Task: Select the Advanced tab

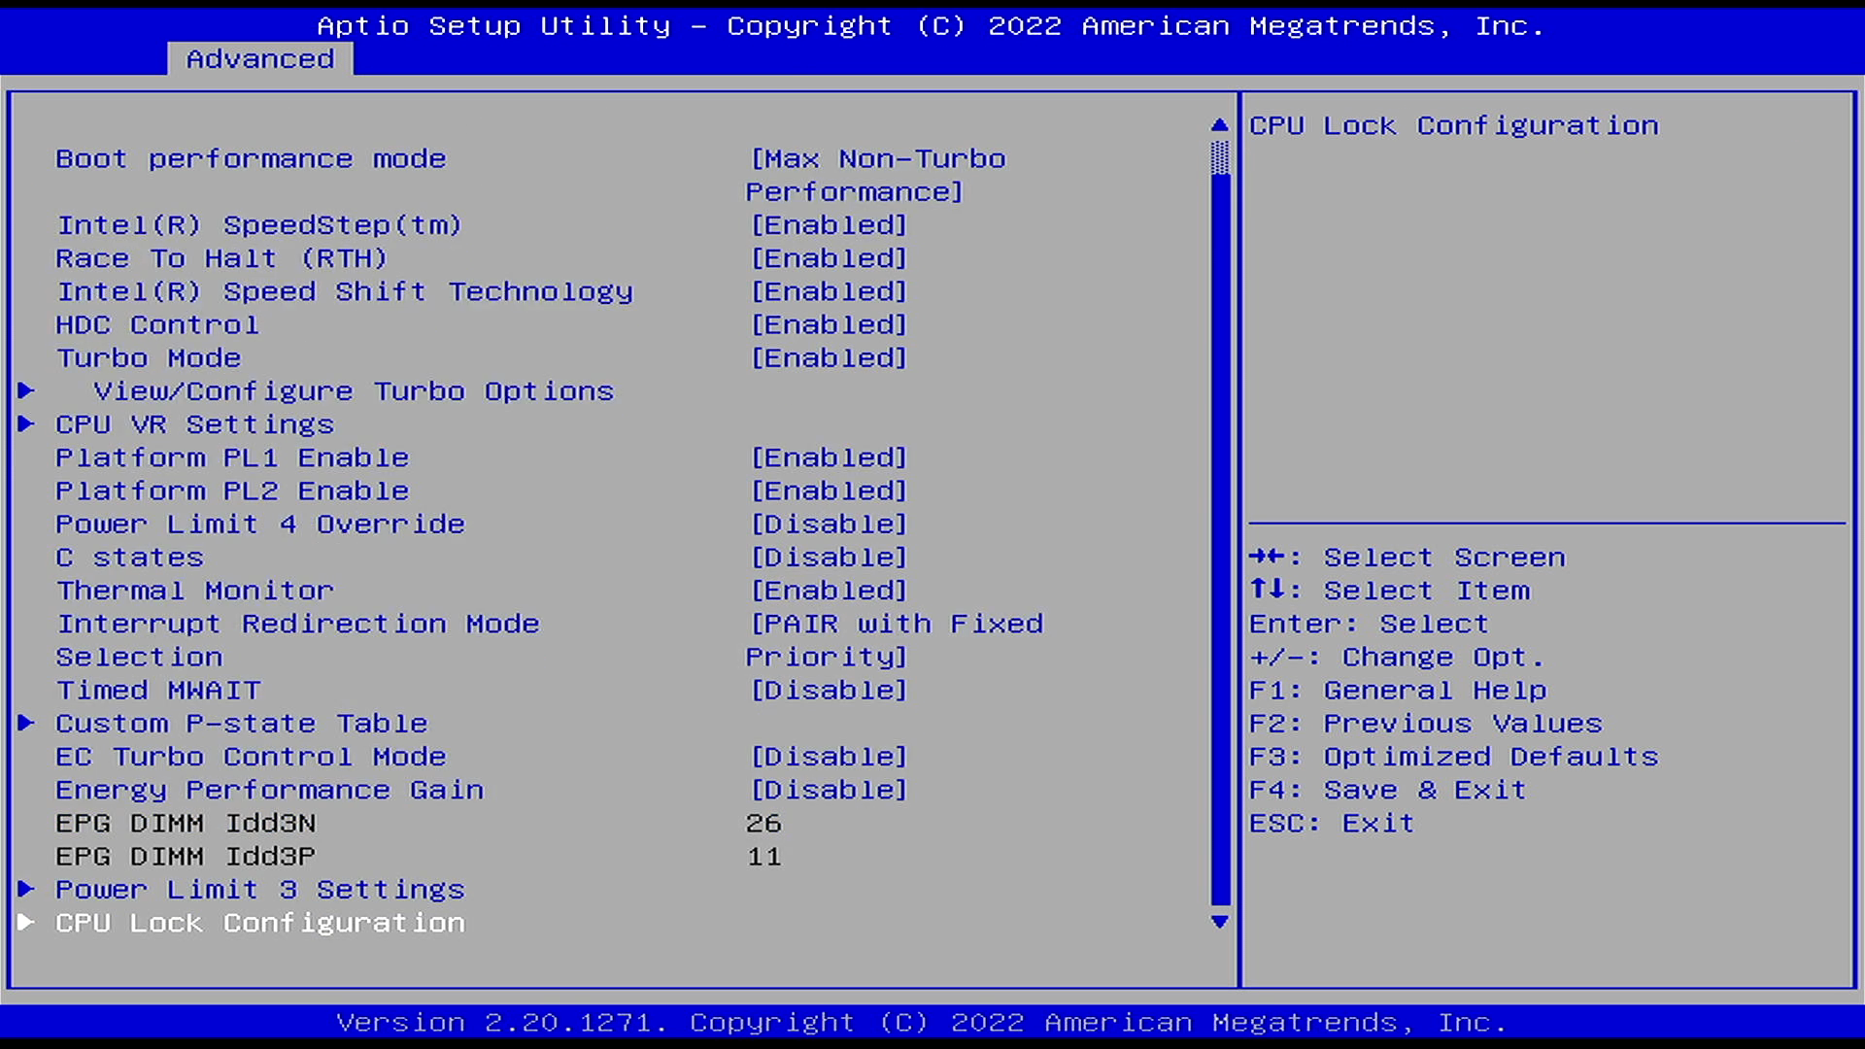Action: (x=259, y=59)
